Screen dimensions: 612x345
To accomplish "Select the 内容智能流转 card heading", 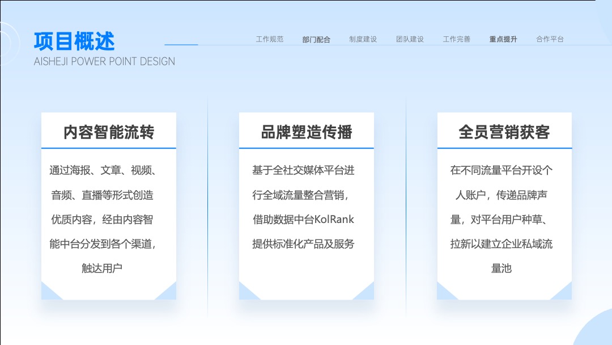I will (x=109, y=132).
